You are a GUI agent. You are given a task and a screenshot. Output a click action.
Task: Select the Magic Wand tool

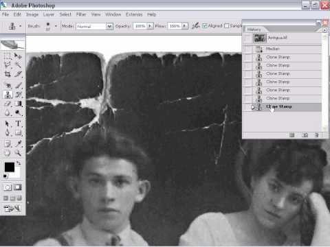point(18,65)
